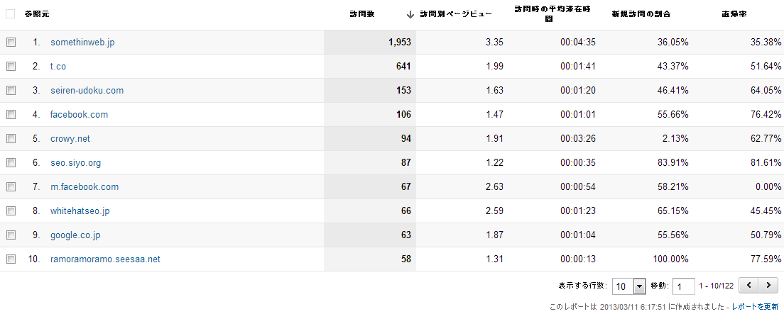Click the crowy.net referrer link

70,139
